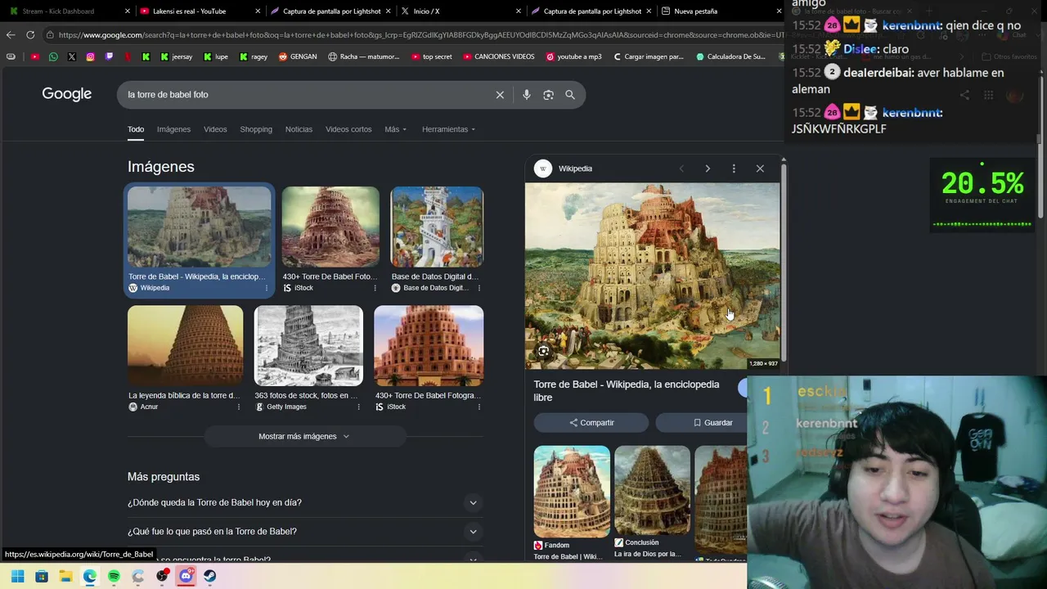
Task: Open more options menu in image preview
Action: coord(734,169)
